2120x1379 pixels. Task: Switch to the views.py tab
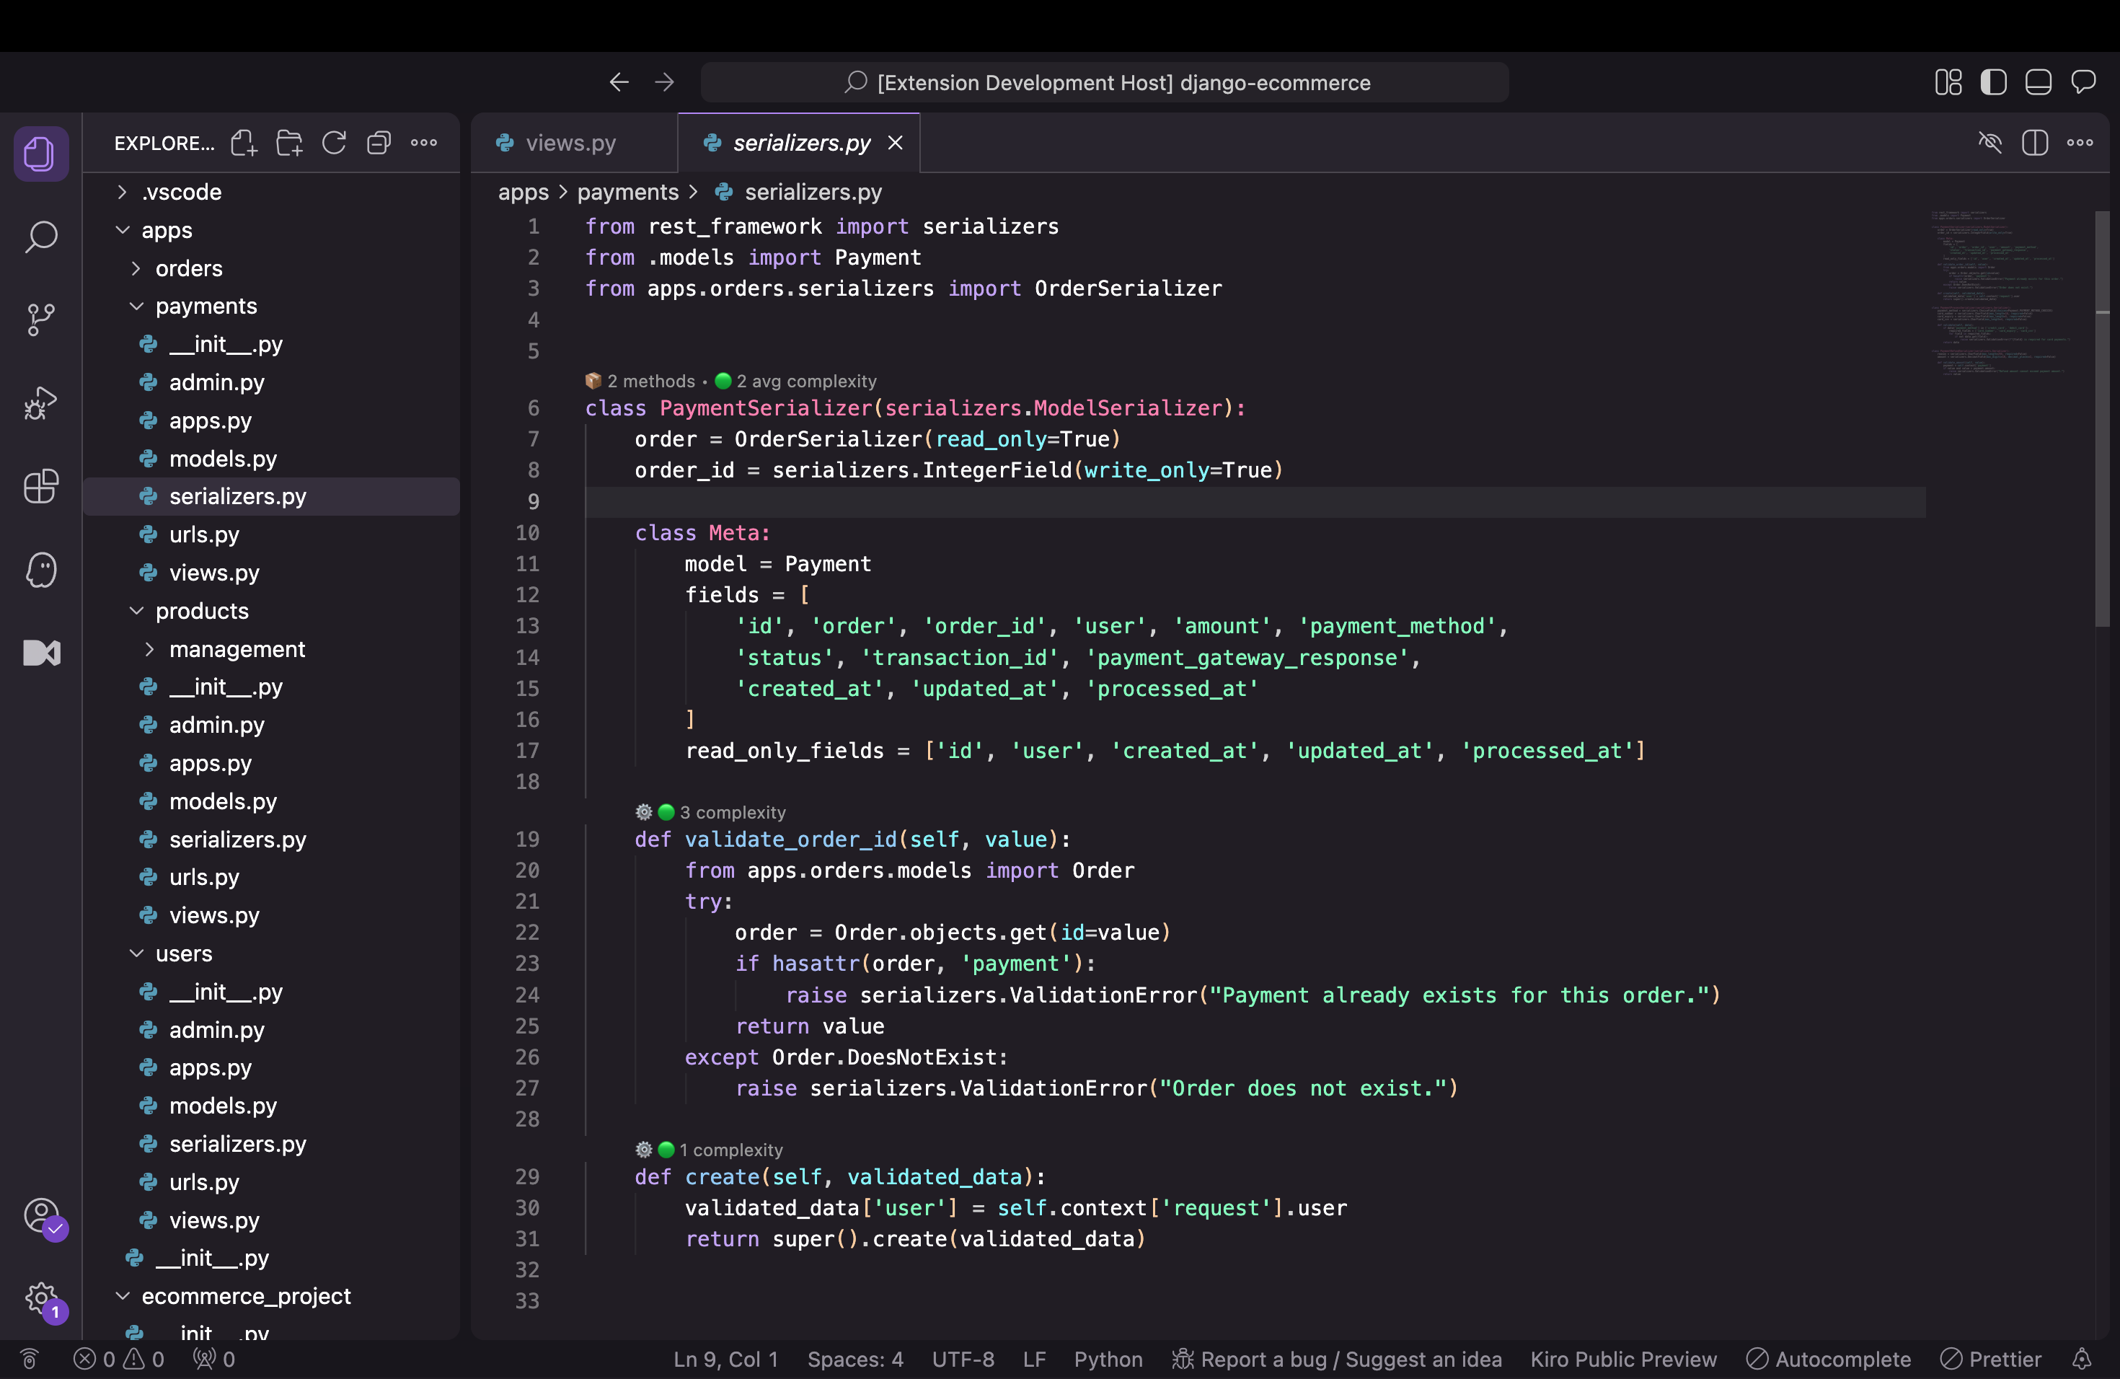(570, 143)
